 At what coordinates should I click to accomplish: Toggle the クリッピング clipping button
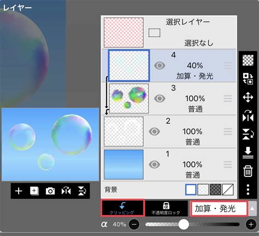pos(122,208)
